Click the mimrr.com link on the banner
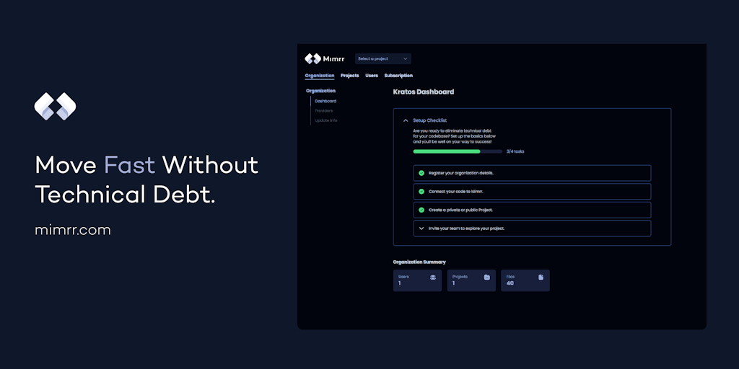 (x=73, y=230)
